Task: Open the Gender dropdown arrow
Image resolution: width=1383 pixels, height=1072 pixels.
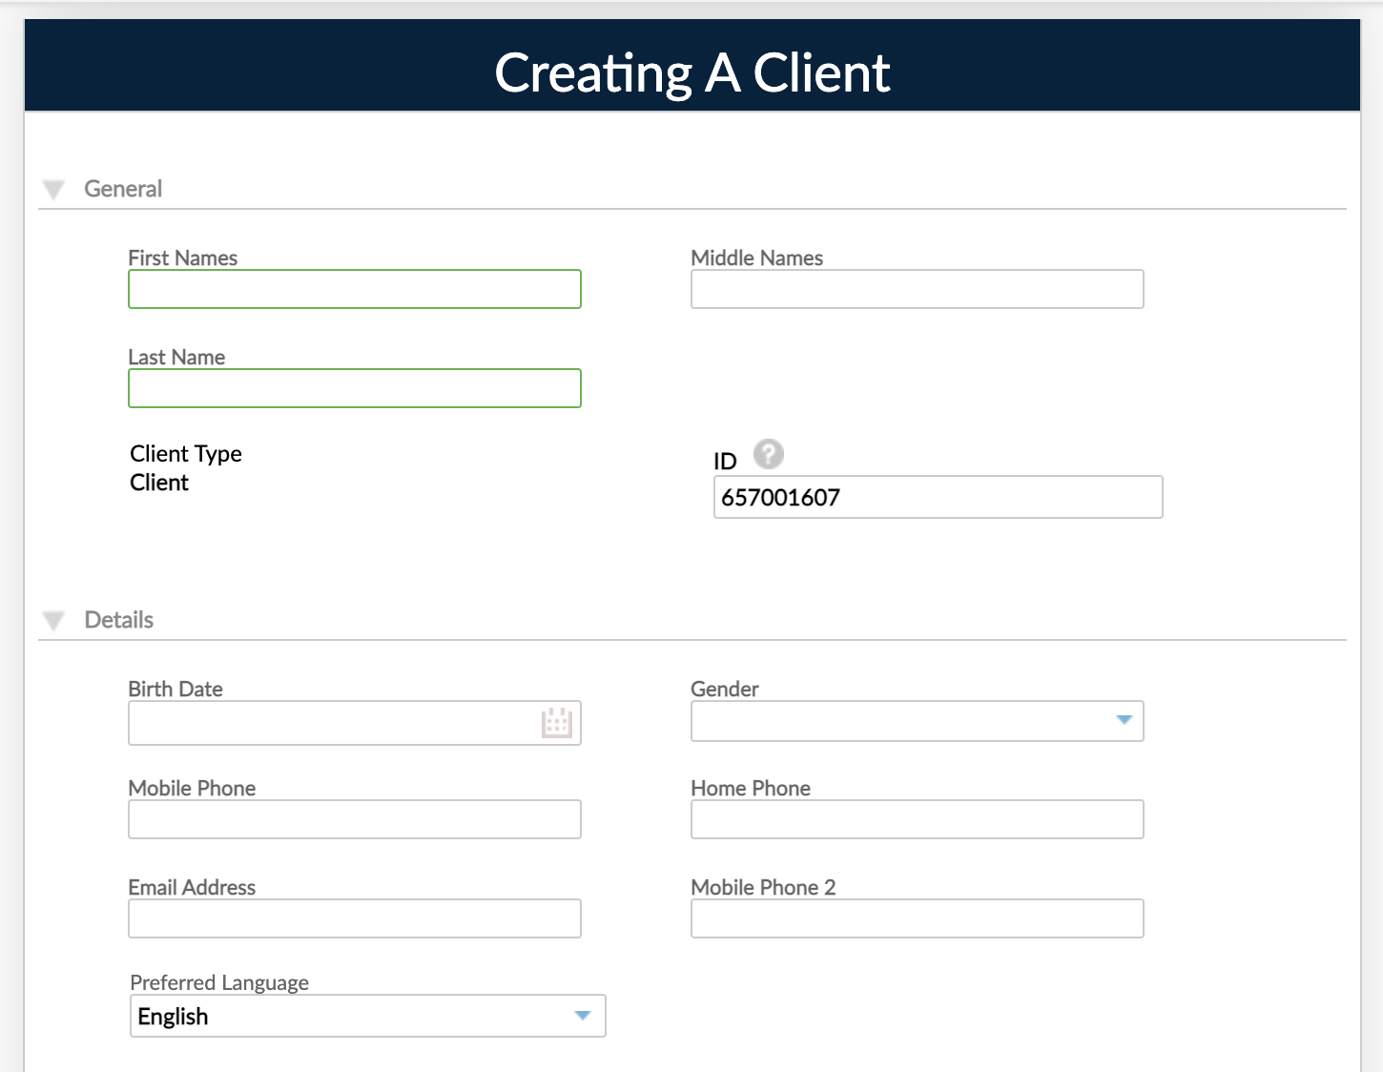Action: (1124, 722)
